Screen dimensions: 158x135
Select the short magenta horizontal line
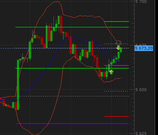click(116, 65)
